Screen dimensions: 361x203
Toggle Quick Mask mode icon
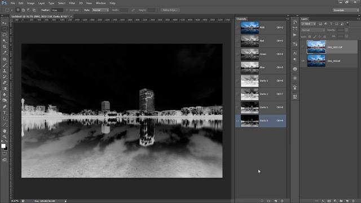tap(5, 154)
